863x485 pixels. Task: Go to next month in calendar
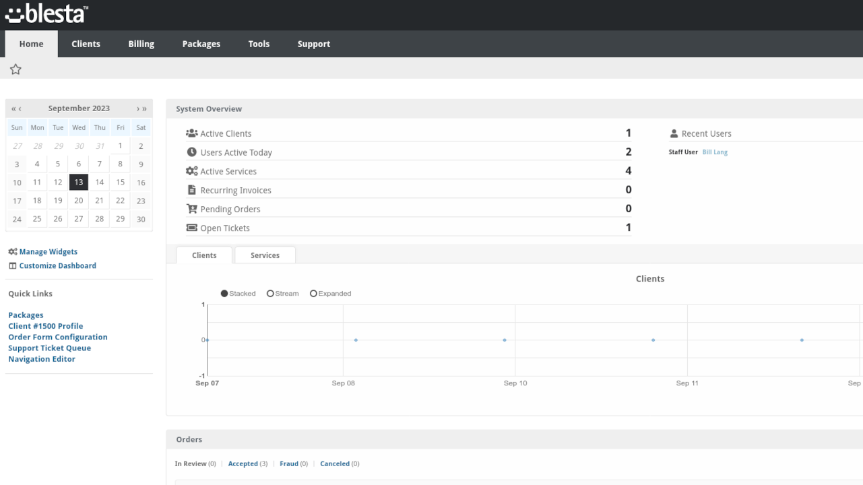tap(138, 108)
